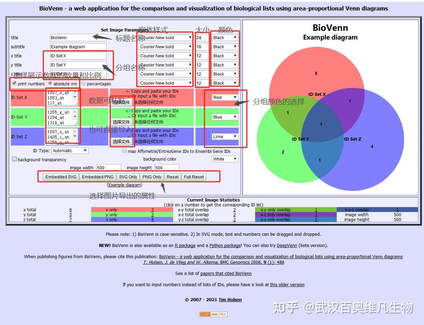Open the DeepVenn beta version link
The width and height of the screenshot is (424, 325).
(x=287, y=245)
